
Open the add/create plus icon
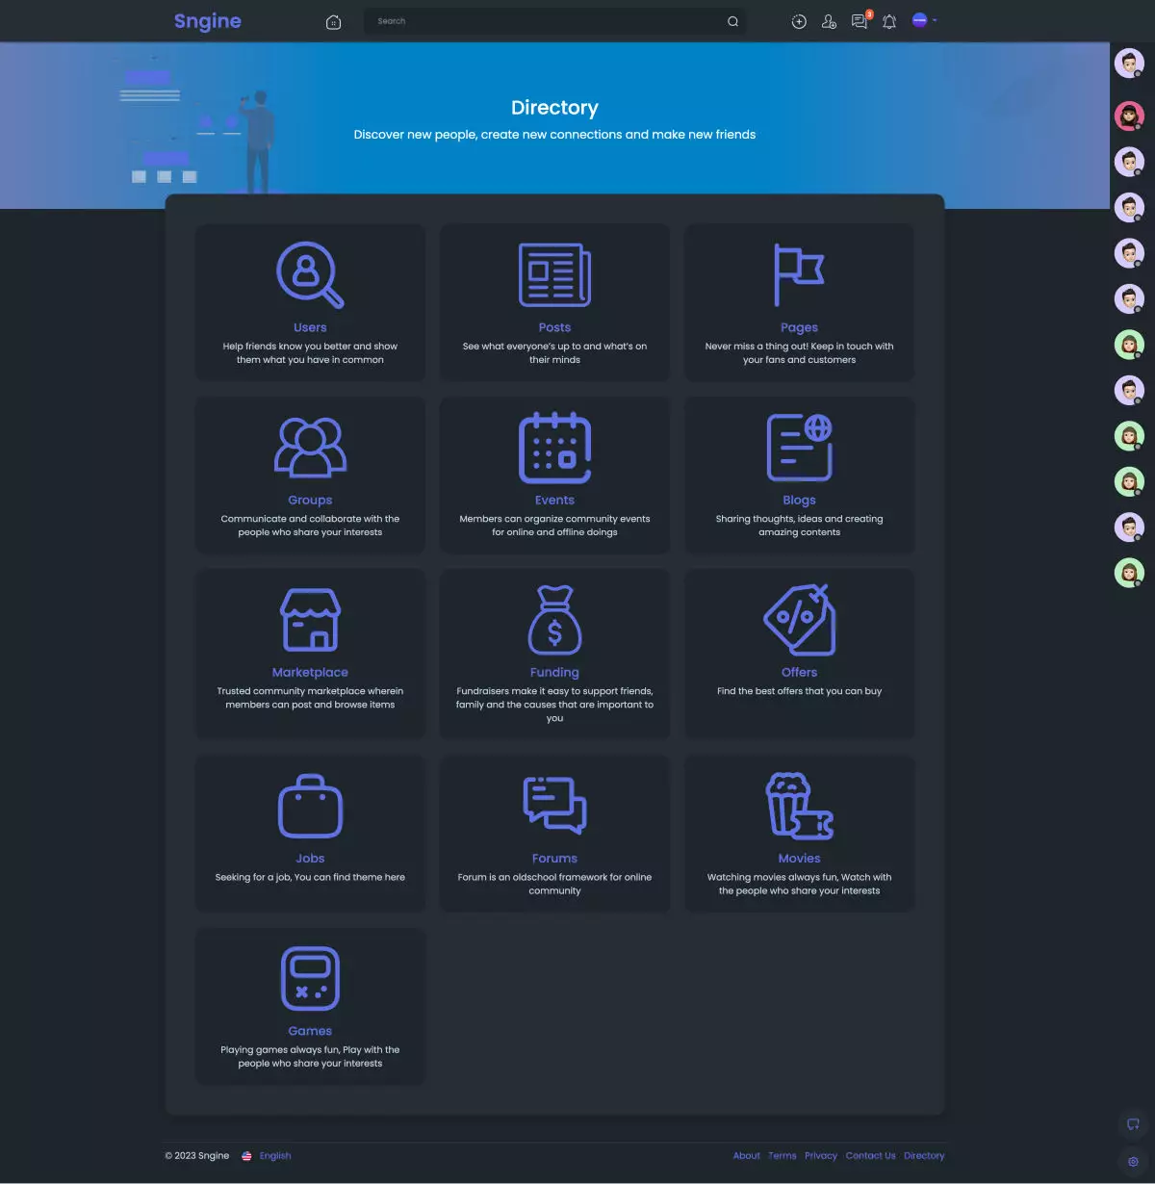[x=799, y=21]
